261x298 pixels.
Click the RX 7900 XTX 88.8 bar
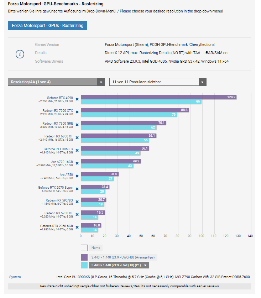point(135,110)
